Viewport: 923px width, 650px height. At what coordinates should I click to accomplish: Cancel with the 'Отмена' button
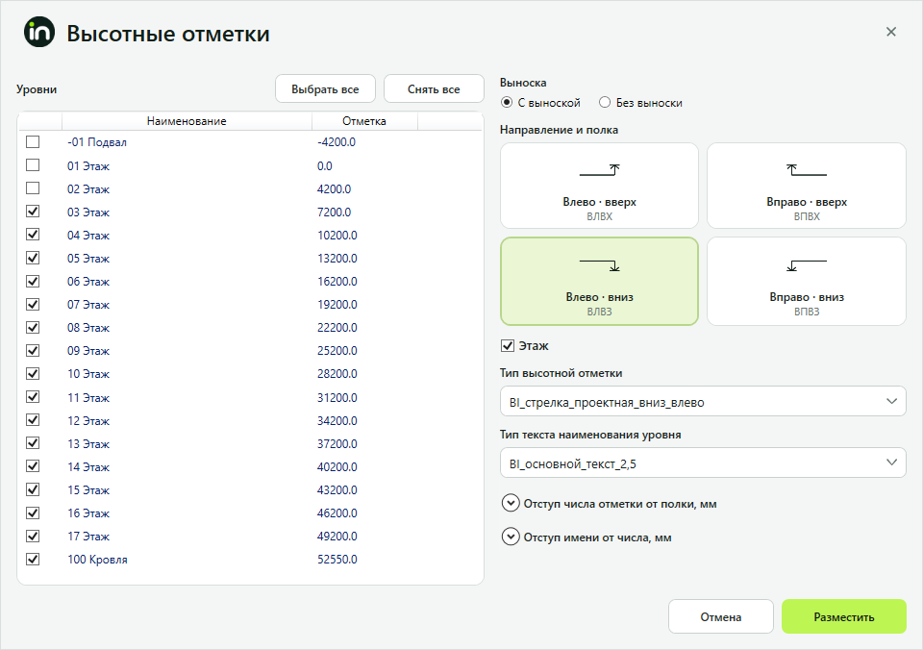pyautogui.click(x=720, y=616)
